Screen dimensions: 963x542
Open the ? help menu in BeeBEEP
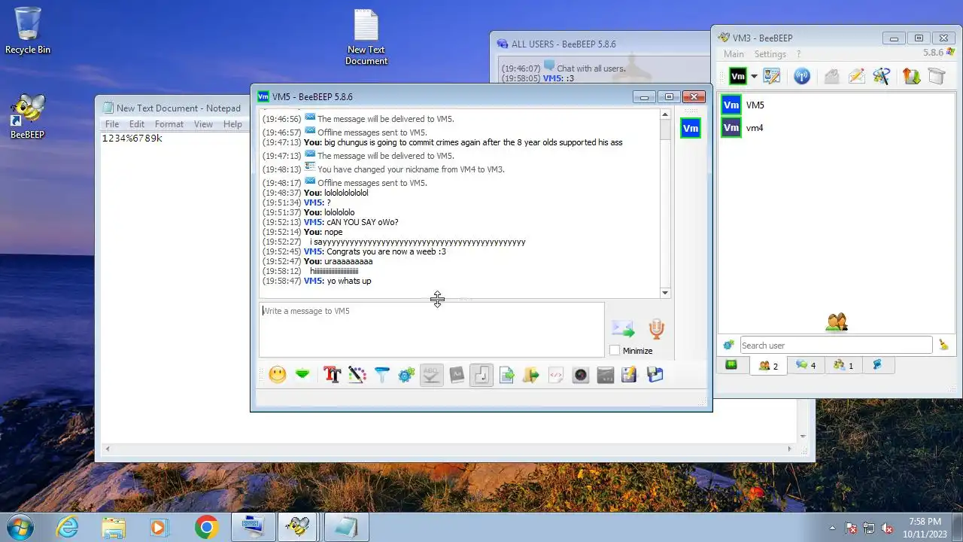coord(798,54)
